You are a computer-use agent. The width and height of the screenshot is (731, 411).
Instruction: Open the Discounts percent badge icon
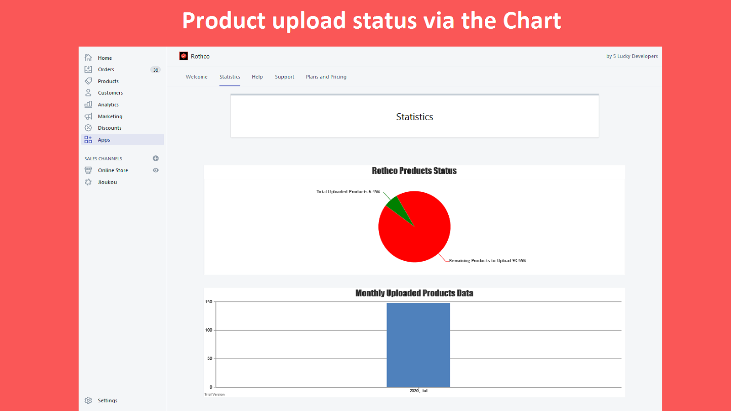89,128
